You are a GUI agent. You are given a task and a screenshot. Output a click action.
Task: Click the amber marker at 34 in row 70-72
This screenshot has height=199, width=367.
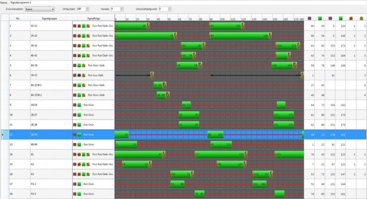click(152, 75)
